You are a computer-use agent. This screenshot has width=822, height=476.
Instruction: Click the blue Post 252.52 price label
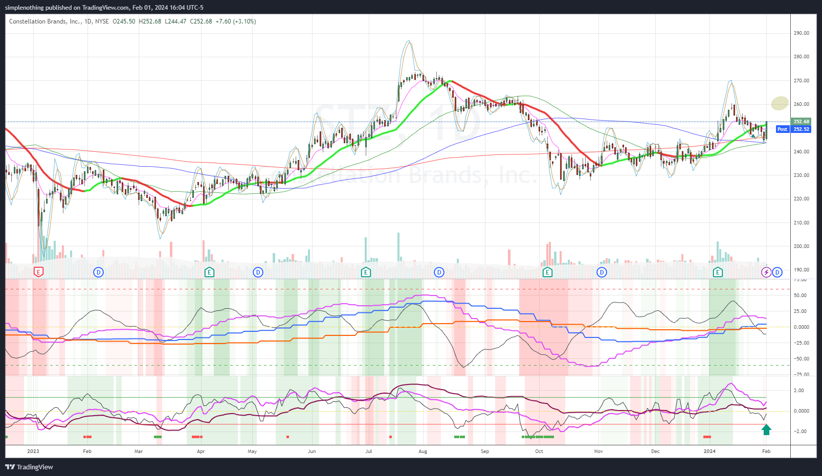tap(793, 129)
